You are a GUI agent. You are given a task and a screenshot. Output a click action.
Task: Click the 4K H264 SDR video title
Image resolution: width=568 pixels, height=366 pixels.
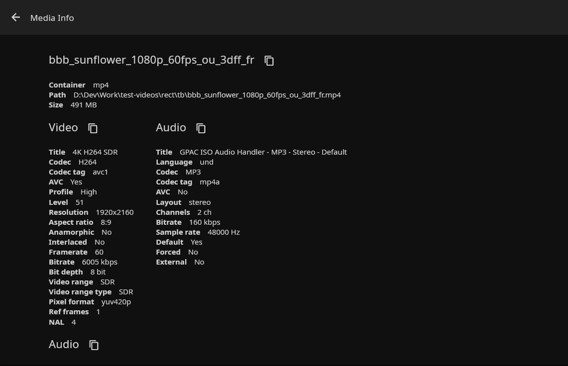[95, 152]
